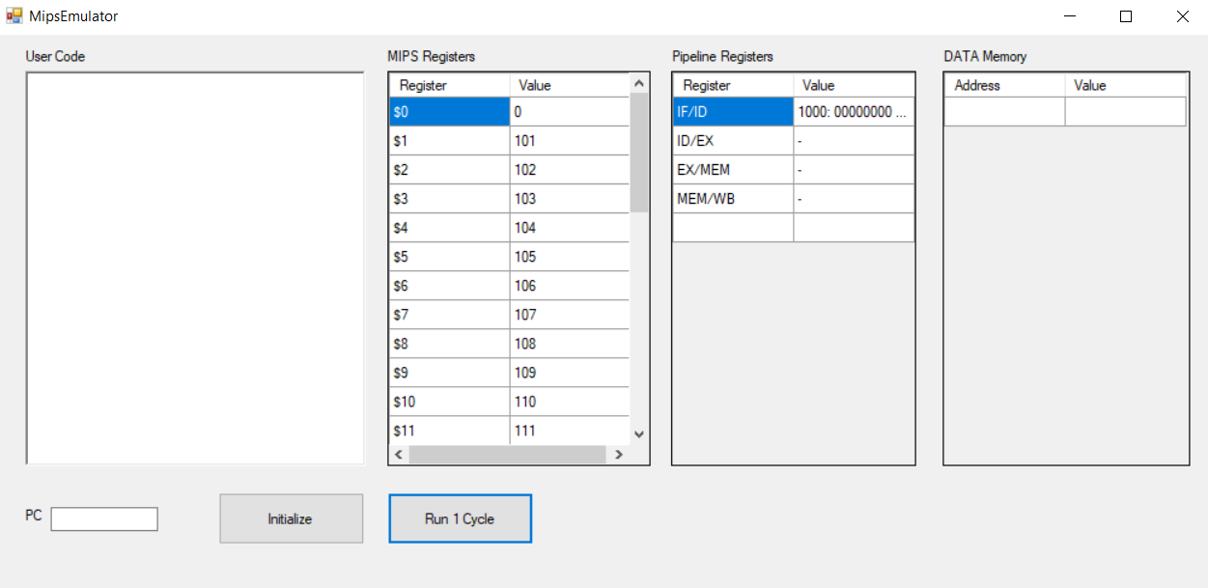Select the MEM/WB pipeline register row
This screenshot has width=1208, height=588.
point(732,198)
